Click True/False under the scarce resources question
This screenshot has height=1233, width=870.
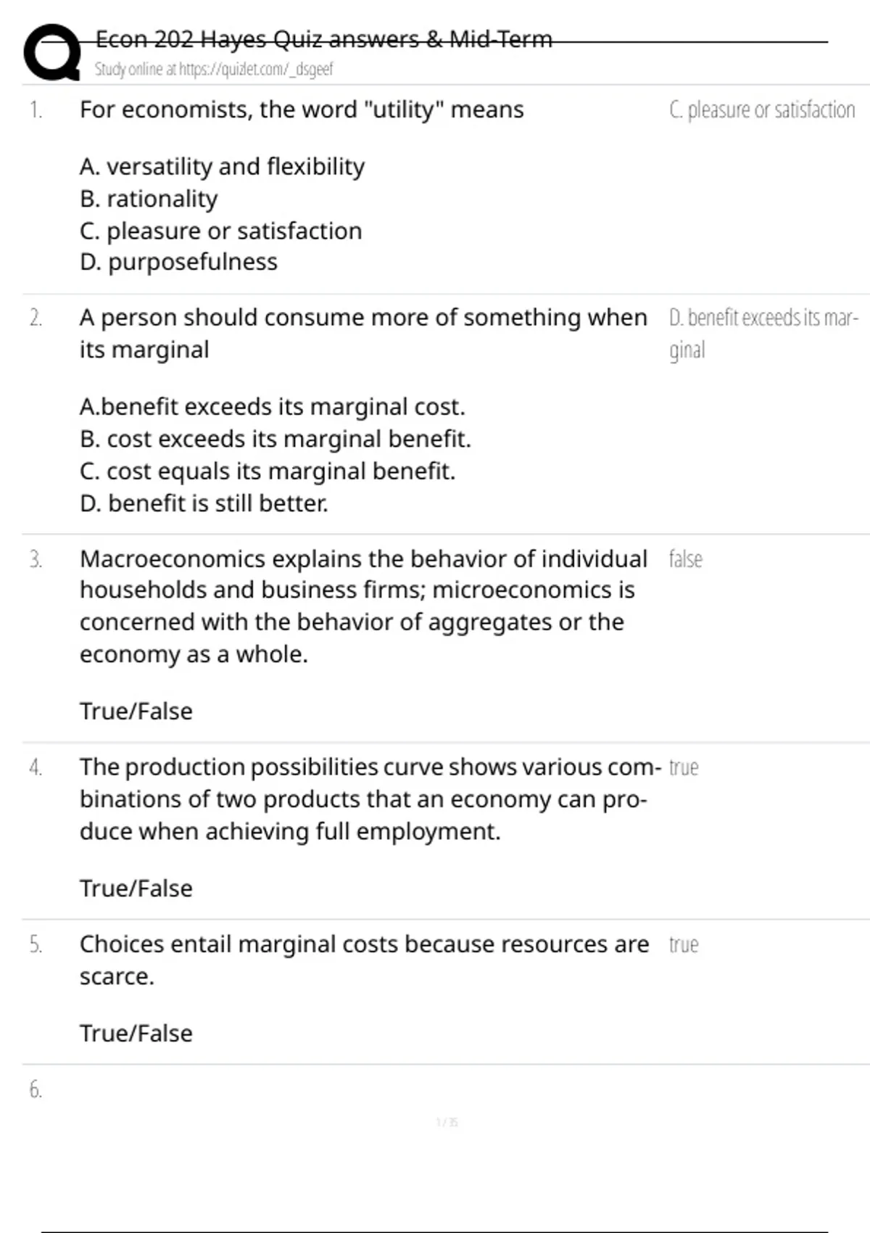coord(136,1034)
